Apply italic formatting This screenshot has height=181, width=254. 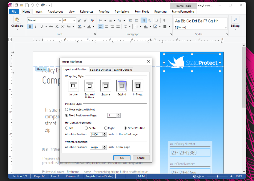coord(36,27)
